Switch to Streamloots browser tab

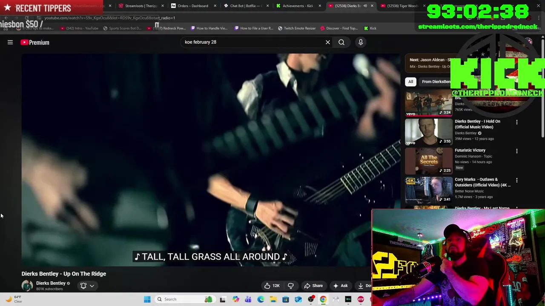click(141, 6)
